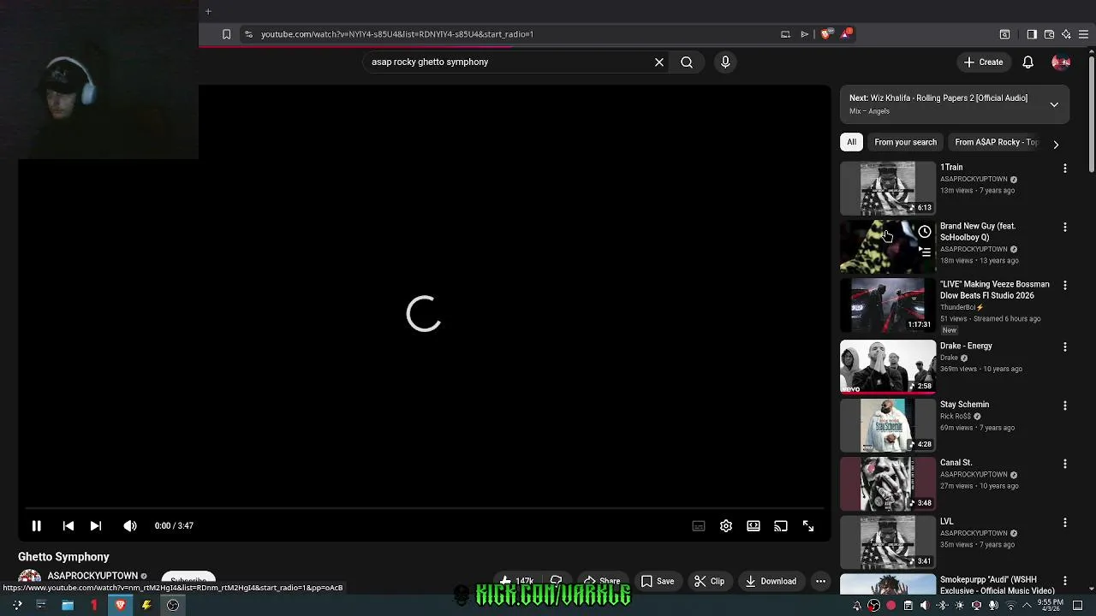Viewport: 1096px width, 616px height.
Task: Add Brand New Guy to Watch later
Action: click(x=925, y=232)
